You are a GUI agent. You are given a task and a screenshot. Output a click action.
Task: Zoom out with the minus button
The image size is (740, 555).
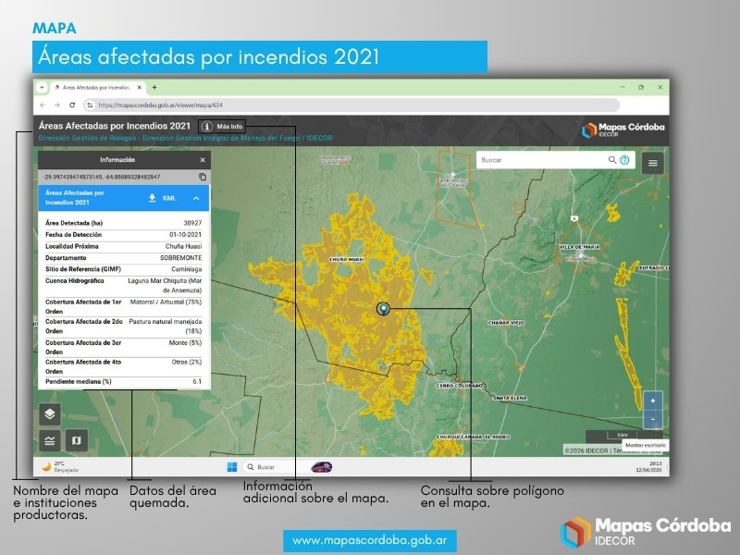pyautogui.click(x=653, y=419)
